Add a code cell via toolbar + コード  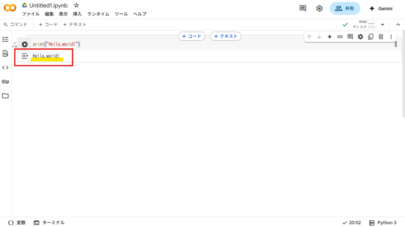click(48, 25)
